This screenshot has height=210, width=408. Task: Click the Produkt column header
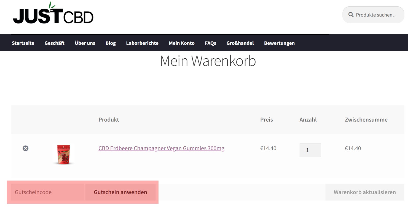pos(109,119)
